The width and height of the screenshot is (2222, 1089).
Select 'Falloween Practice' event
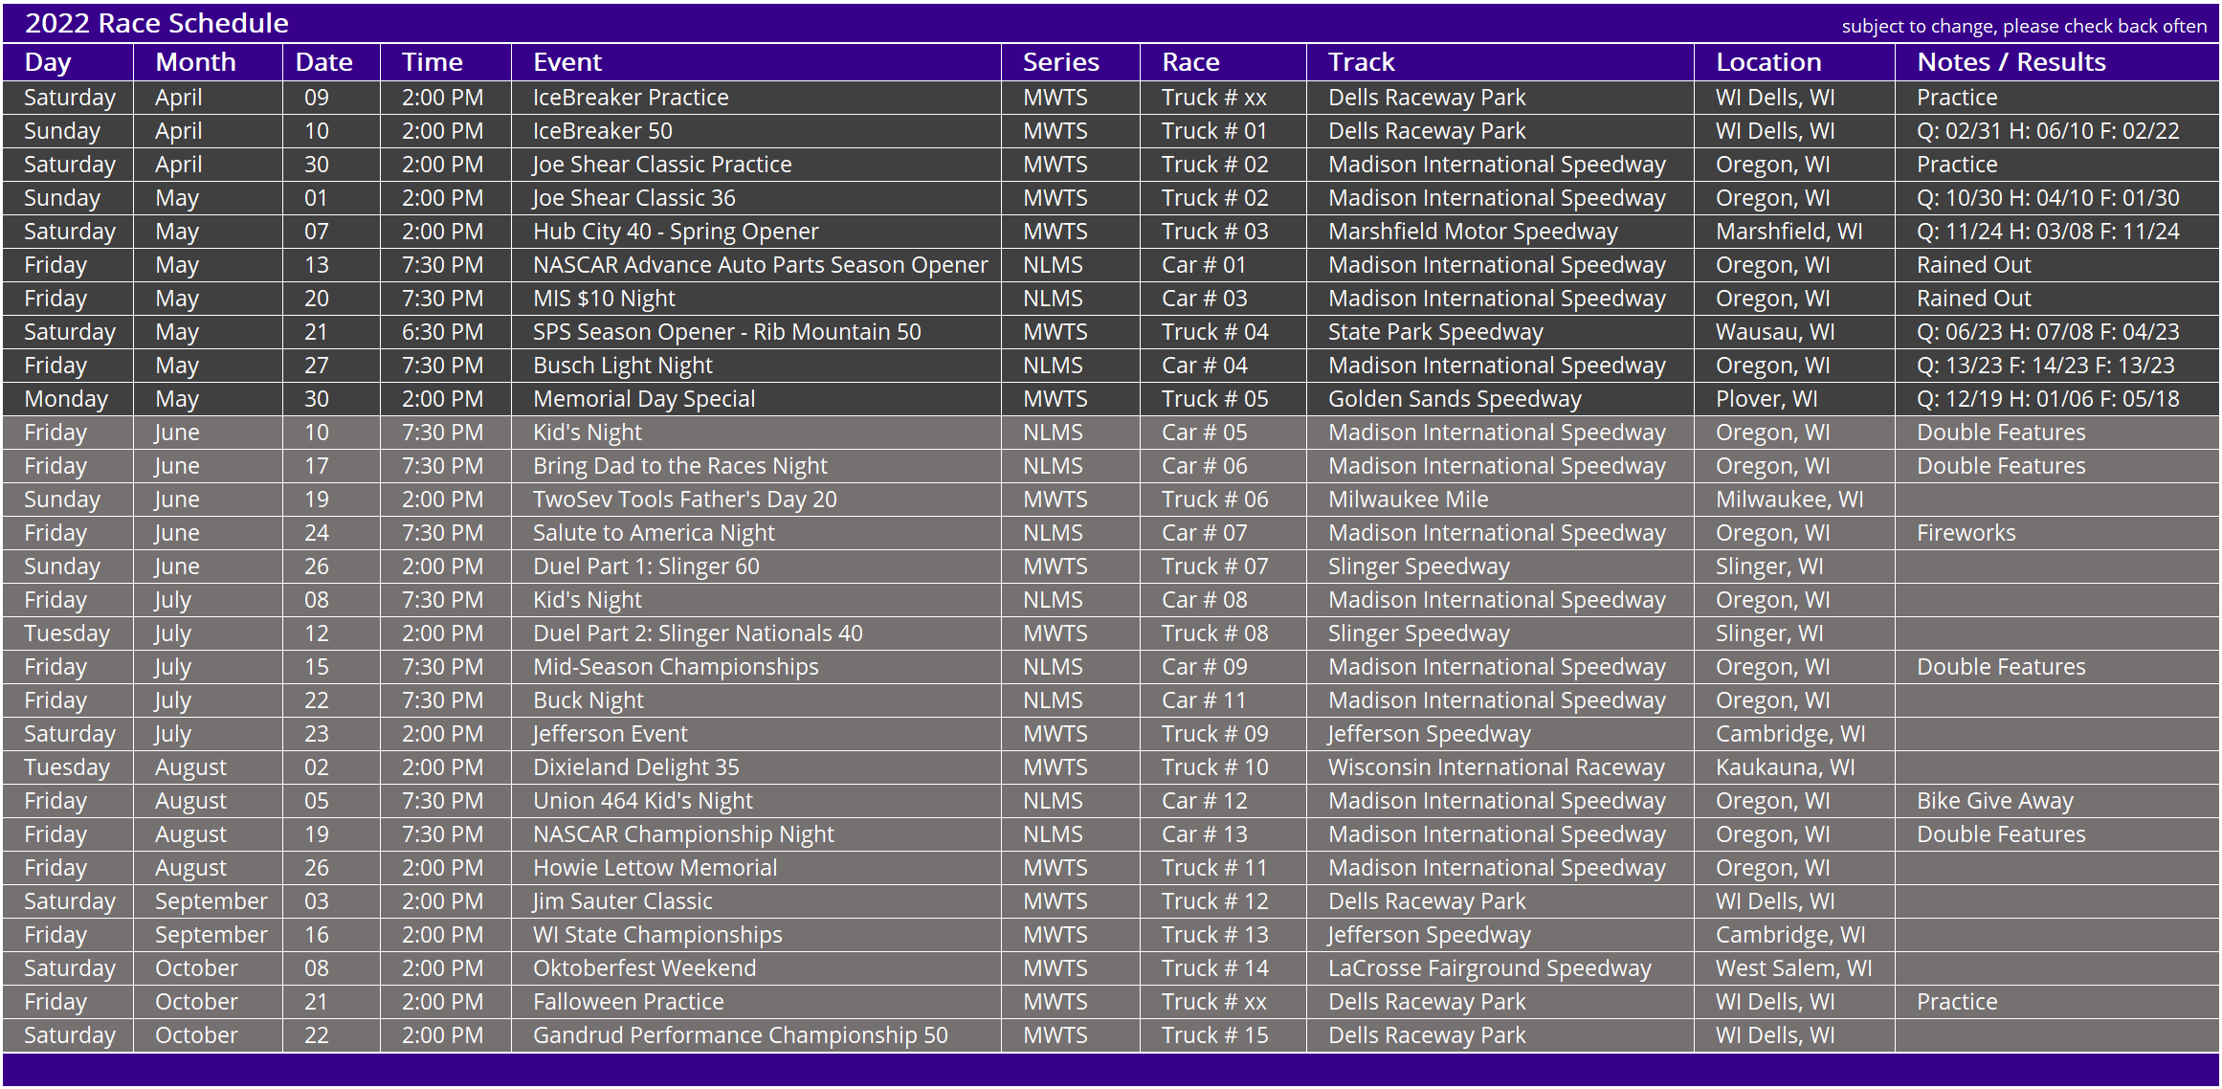point(629,1002)
